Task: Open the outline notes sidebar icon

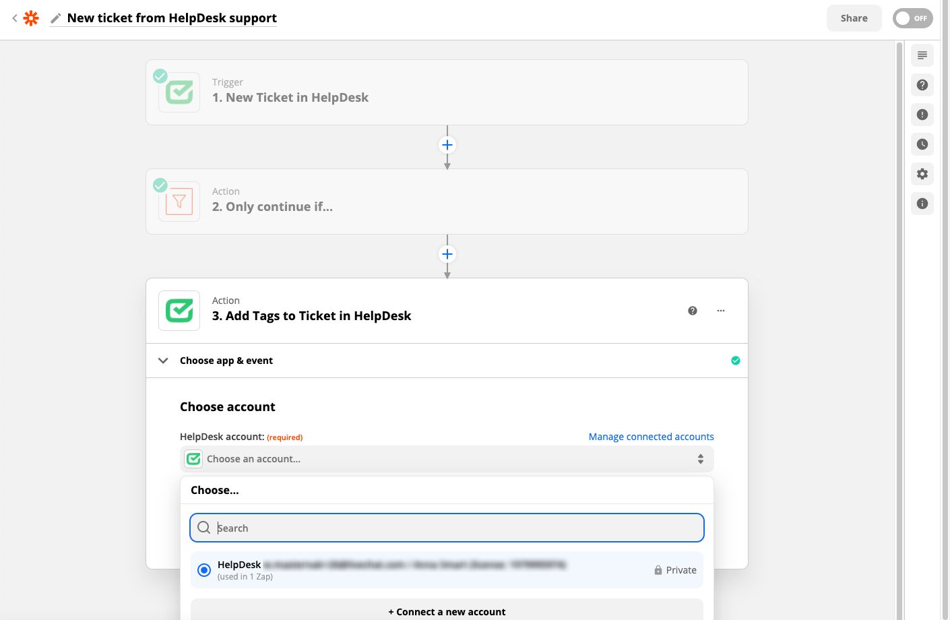Action: (x=922, y=55)
